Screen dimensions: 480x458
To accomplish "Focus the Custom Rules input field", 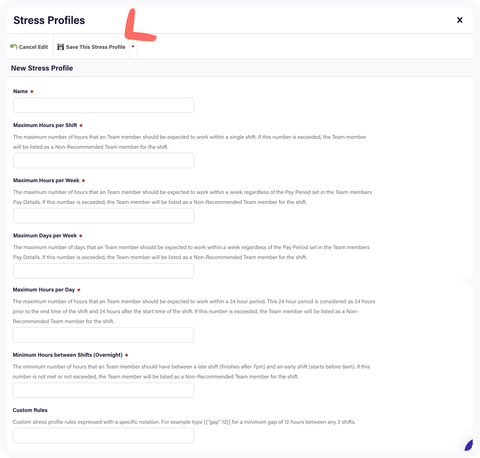I will 103,435.
